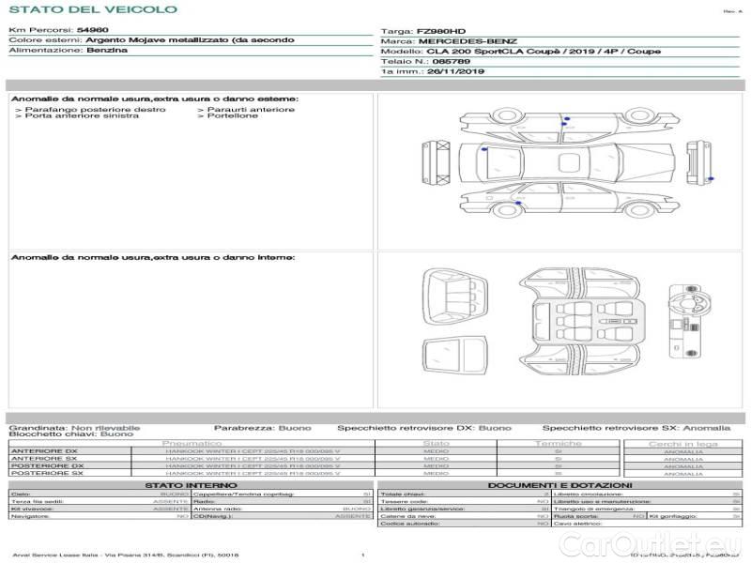Click the blue damage marker on the rear-view car

710,178
